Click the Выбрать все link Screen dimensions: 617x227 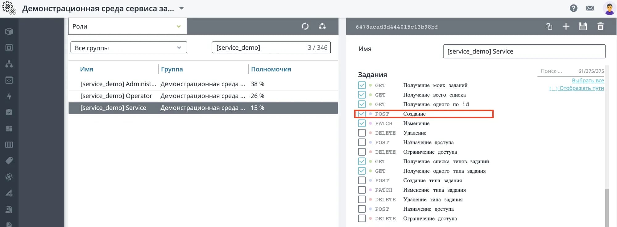[x=588, y=80]
